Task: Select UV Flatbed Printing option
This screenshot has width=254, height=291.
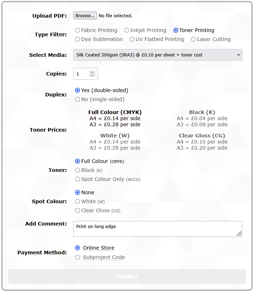Action: 132,40
